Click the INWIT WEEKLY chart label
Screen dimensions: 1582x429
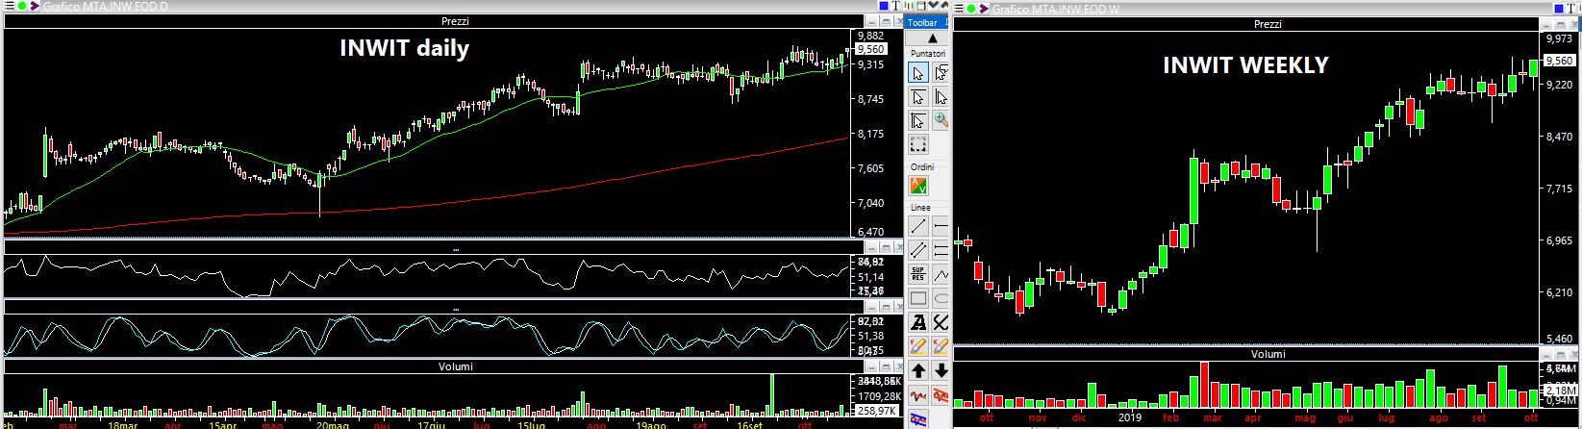(1245, 65)
